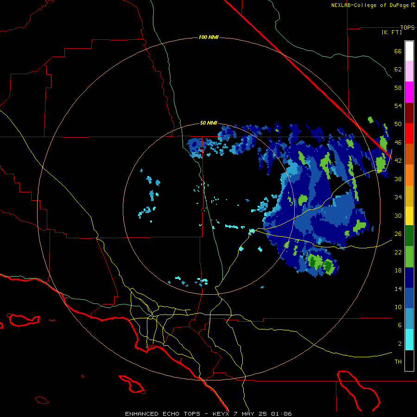Click the legend value 34

coord(398,197)
